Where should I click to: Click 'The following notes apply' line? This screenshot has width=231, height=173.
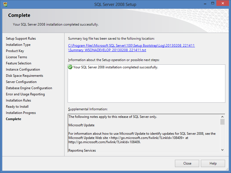click(x=113, y=117)
